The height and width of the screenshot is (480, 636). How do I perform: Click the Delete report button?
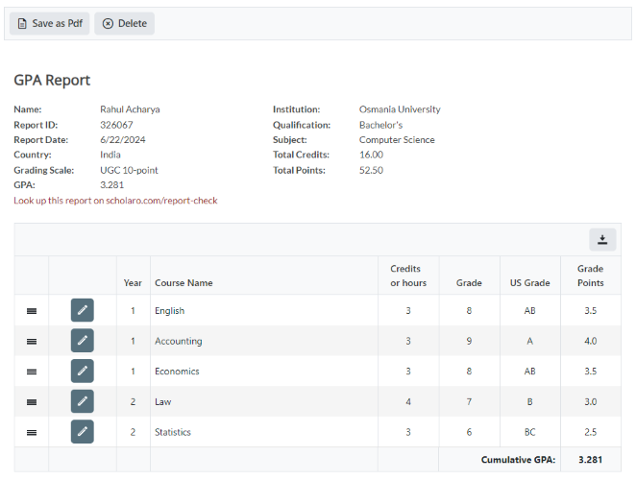[x=124, y=24]
